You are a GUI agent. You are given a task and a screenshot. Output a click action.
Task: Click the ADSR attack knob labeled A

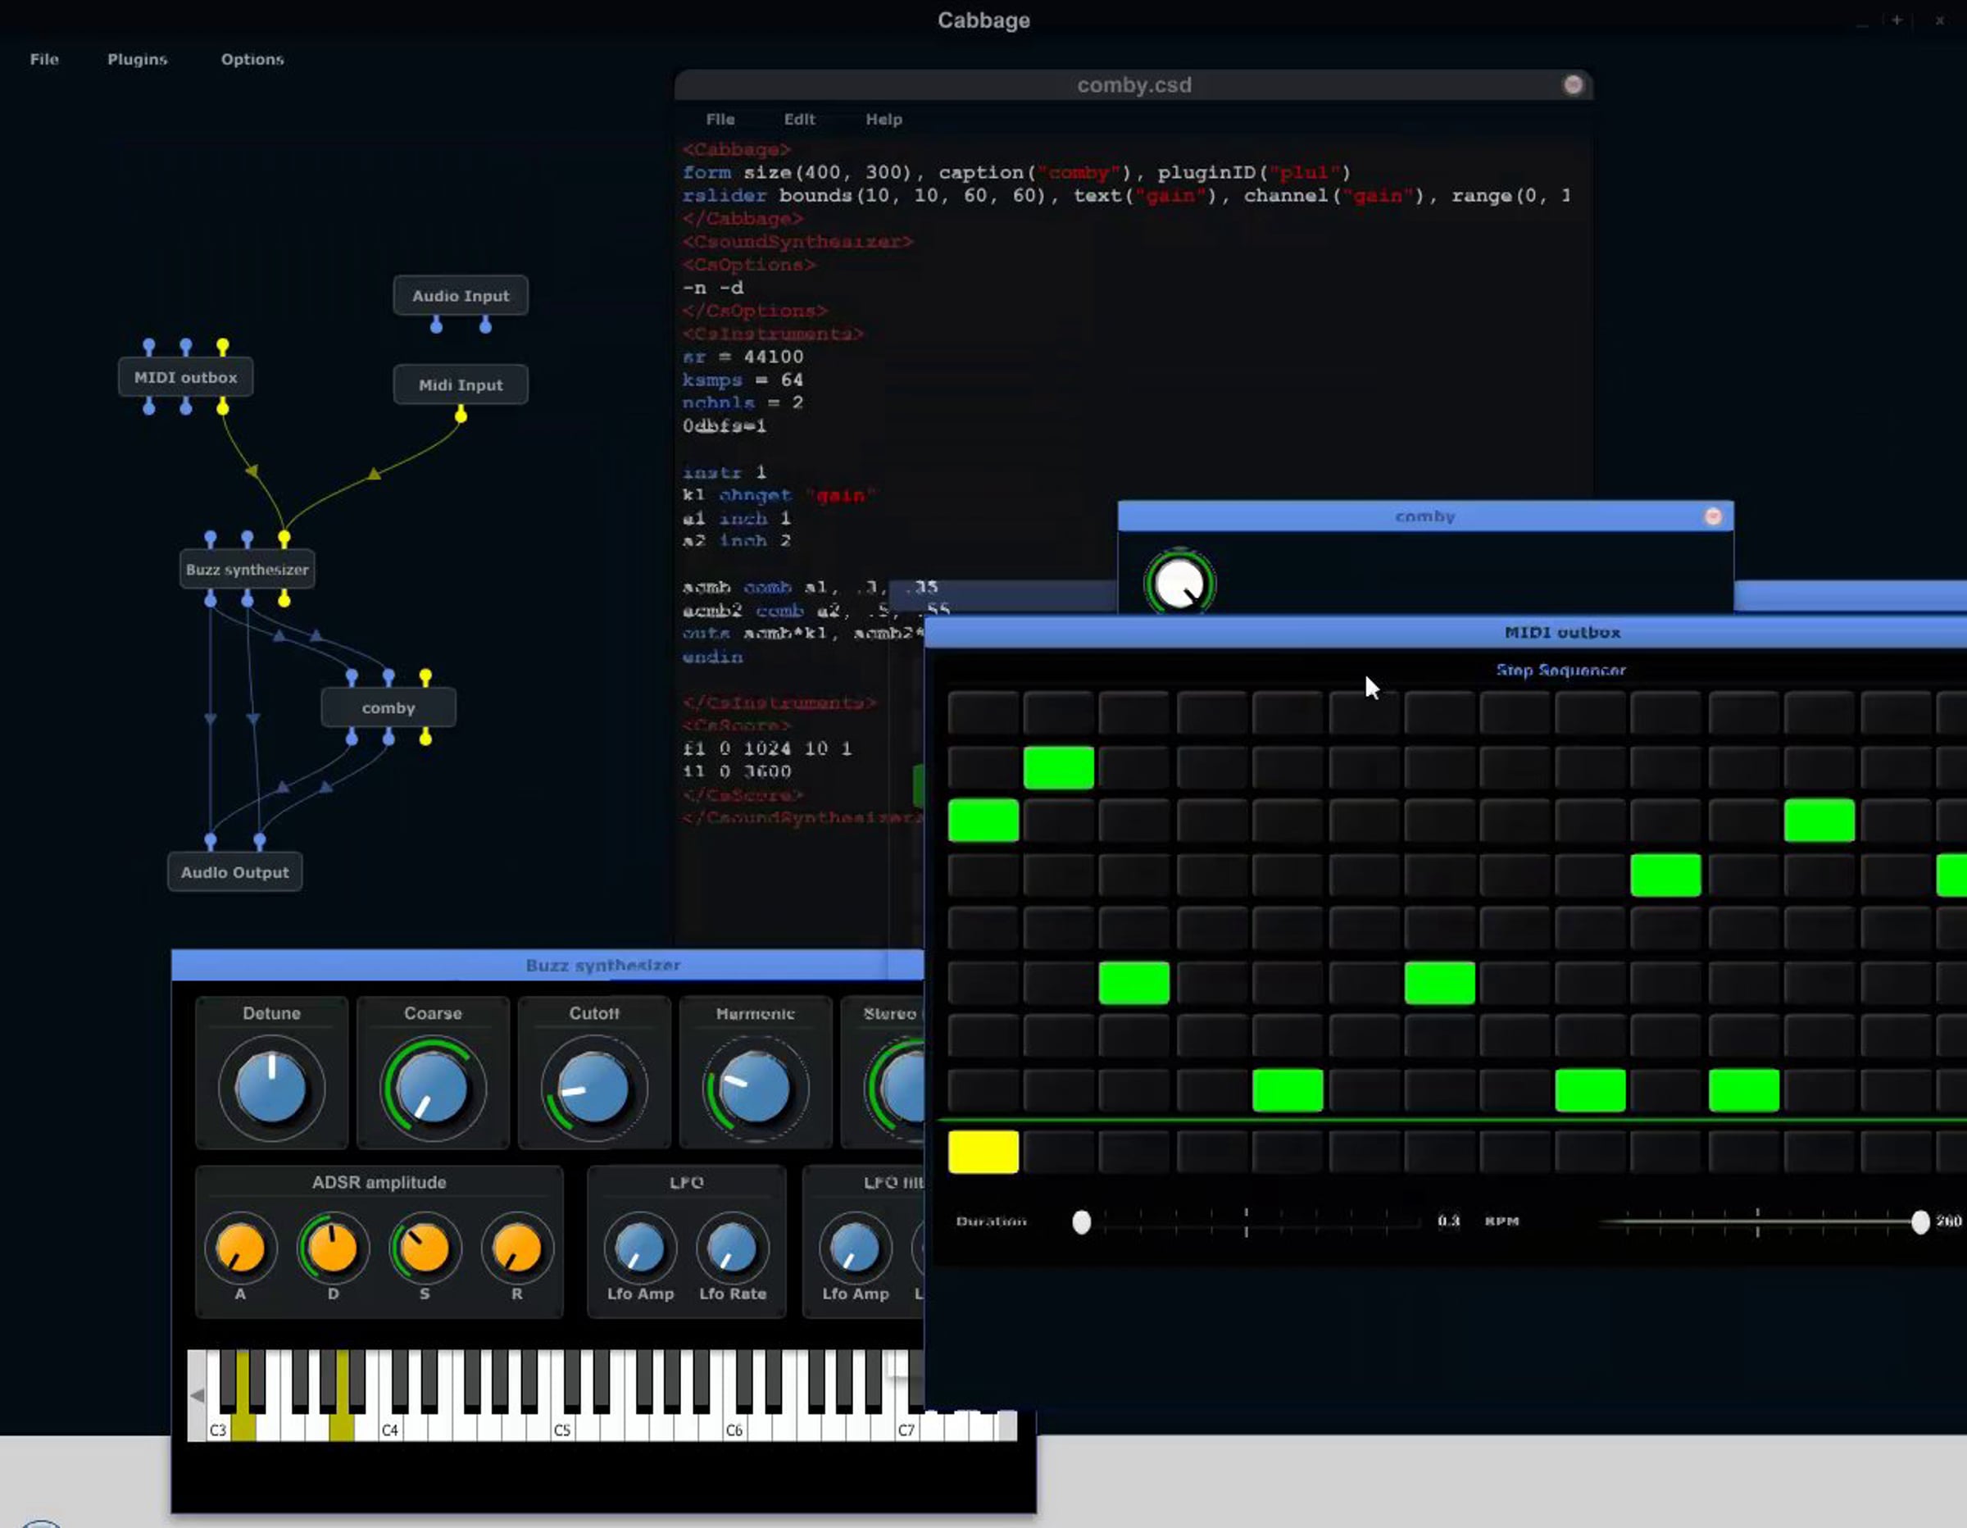point(240,1248)
